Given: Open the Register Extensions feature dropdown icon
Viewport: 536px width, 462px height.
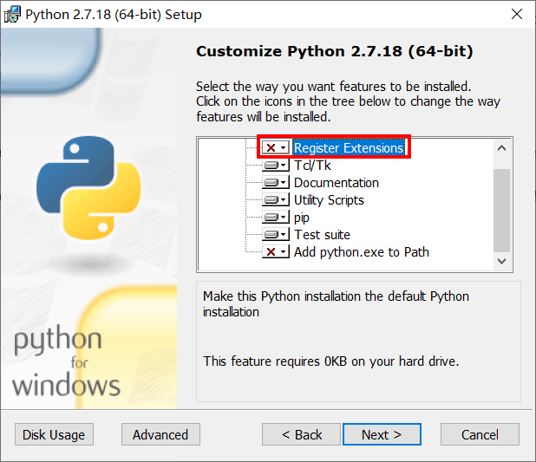Looking at the screenshot, I should 276,148.
